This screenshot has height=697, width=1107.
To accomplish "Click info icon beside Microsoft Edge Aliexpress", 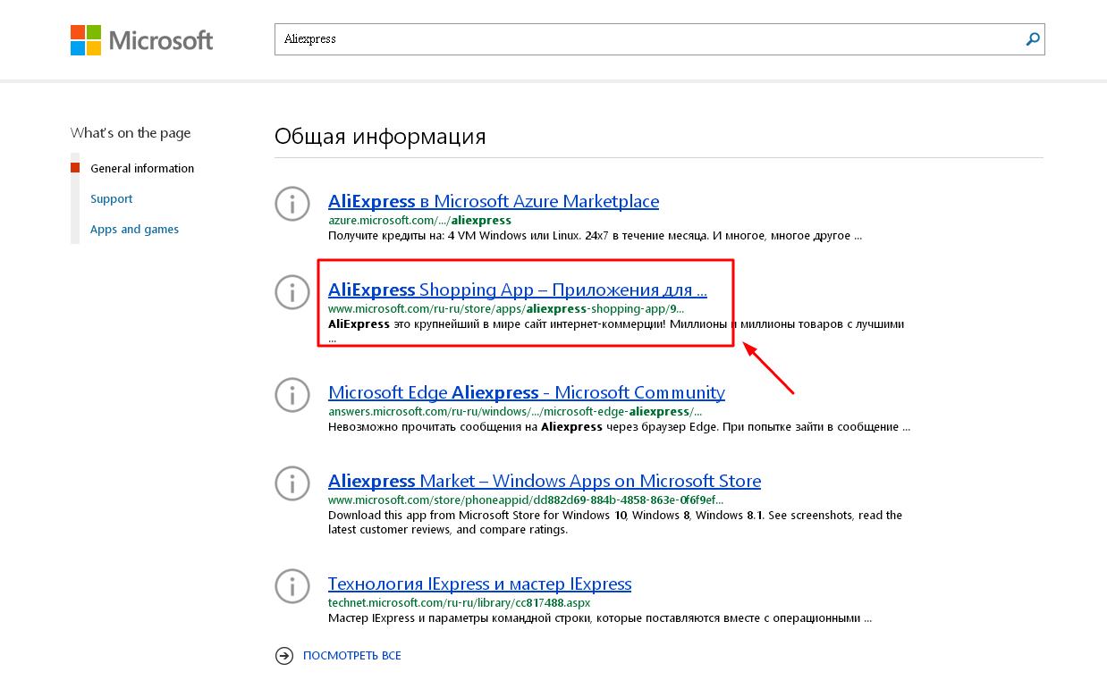I will (292, 395).
